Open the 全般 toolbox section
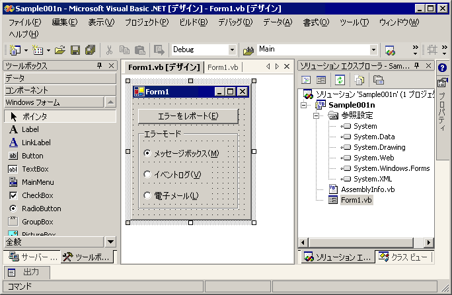Viewport: 452px width, 295px height. point(54,242)
